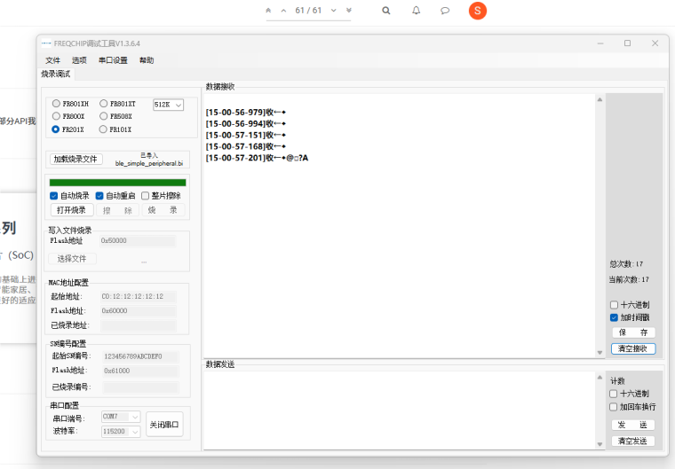Image resolution: width=675 pixels, height=469 pixels.
Task: Open the COM7 serial port dropdown
Action: pos(121,417)
